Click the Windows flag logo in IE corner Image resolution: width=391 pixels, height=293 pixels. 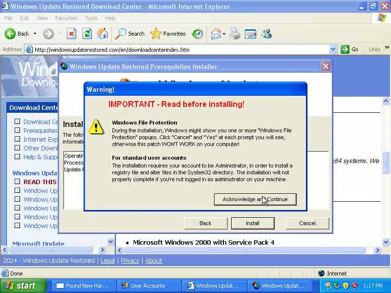[382, 18]
